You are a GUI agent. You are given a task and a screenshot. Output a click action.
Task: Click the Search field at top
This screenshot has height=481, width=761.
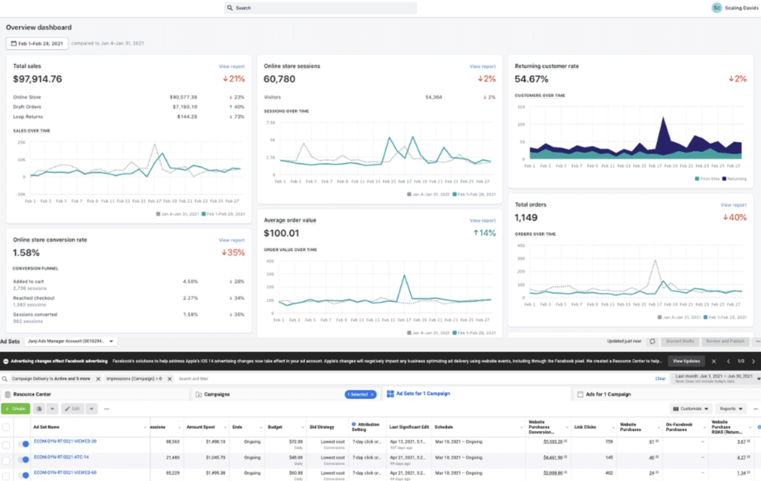320,8
